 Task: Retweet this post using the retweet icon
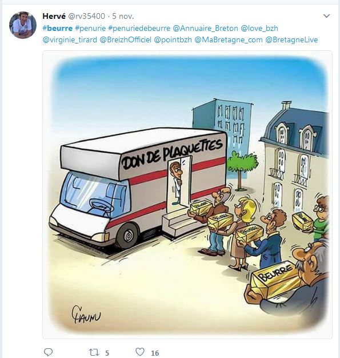[x=94, y=352]
